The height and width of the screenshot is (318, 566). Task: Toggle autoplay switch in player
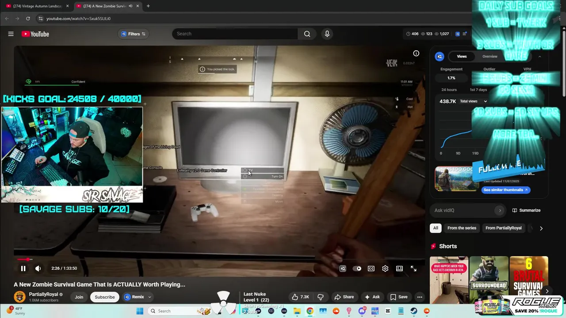click(x=357, y=269)
